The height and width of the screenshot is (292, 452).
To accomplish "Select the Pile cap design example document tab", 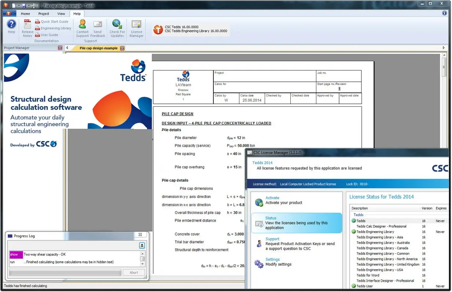I will point(99,48).
